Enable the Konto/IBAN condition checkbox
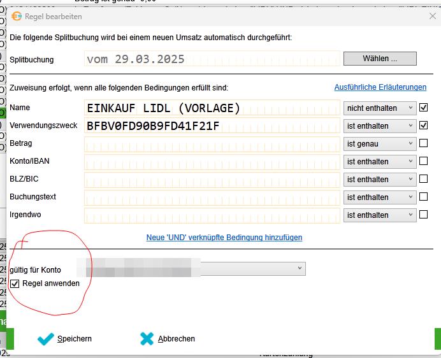Viewport: 441px width, 358px height. [x=423, y=161]
